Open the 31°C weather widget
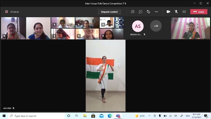This screenshot has height=119, width=211. click(140, 116)
